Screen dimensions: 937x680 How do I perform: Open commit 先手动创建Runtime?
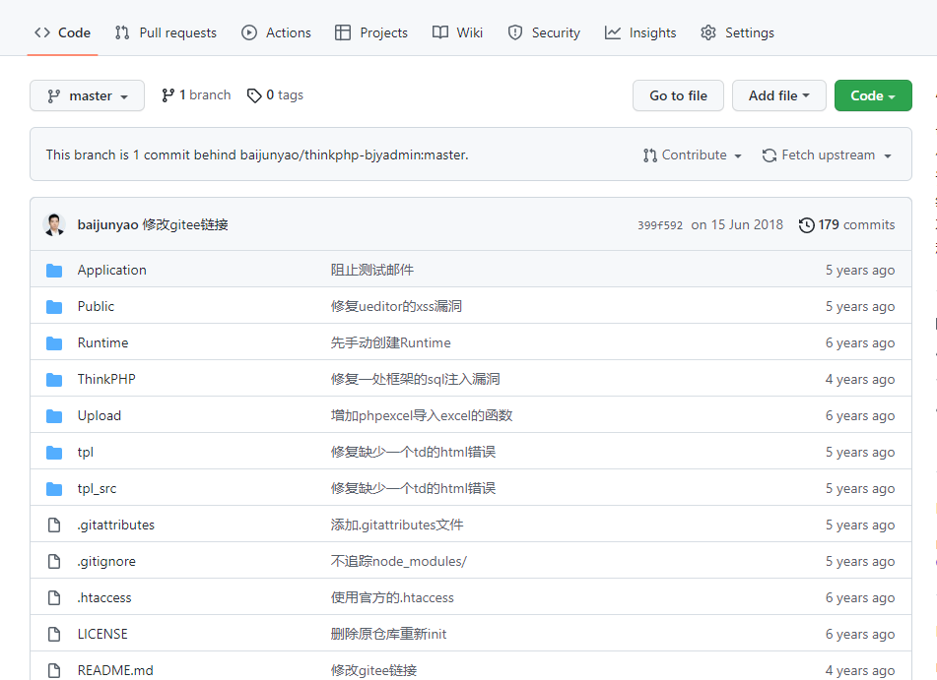pyautogui.click(x=391, y=342)
